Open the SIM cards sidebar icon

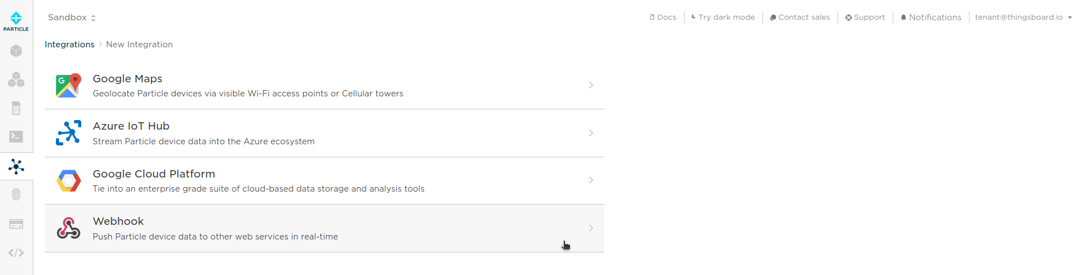tap(16, 108)
